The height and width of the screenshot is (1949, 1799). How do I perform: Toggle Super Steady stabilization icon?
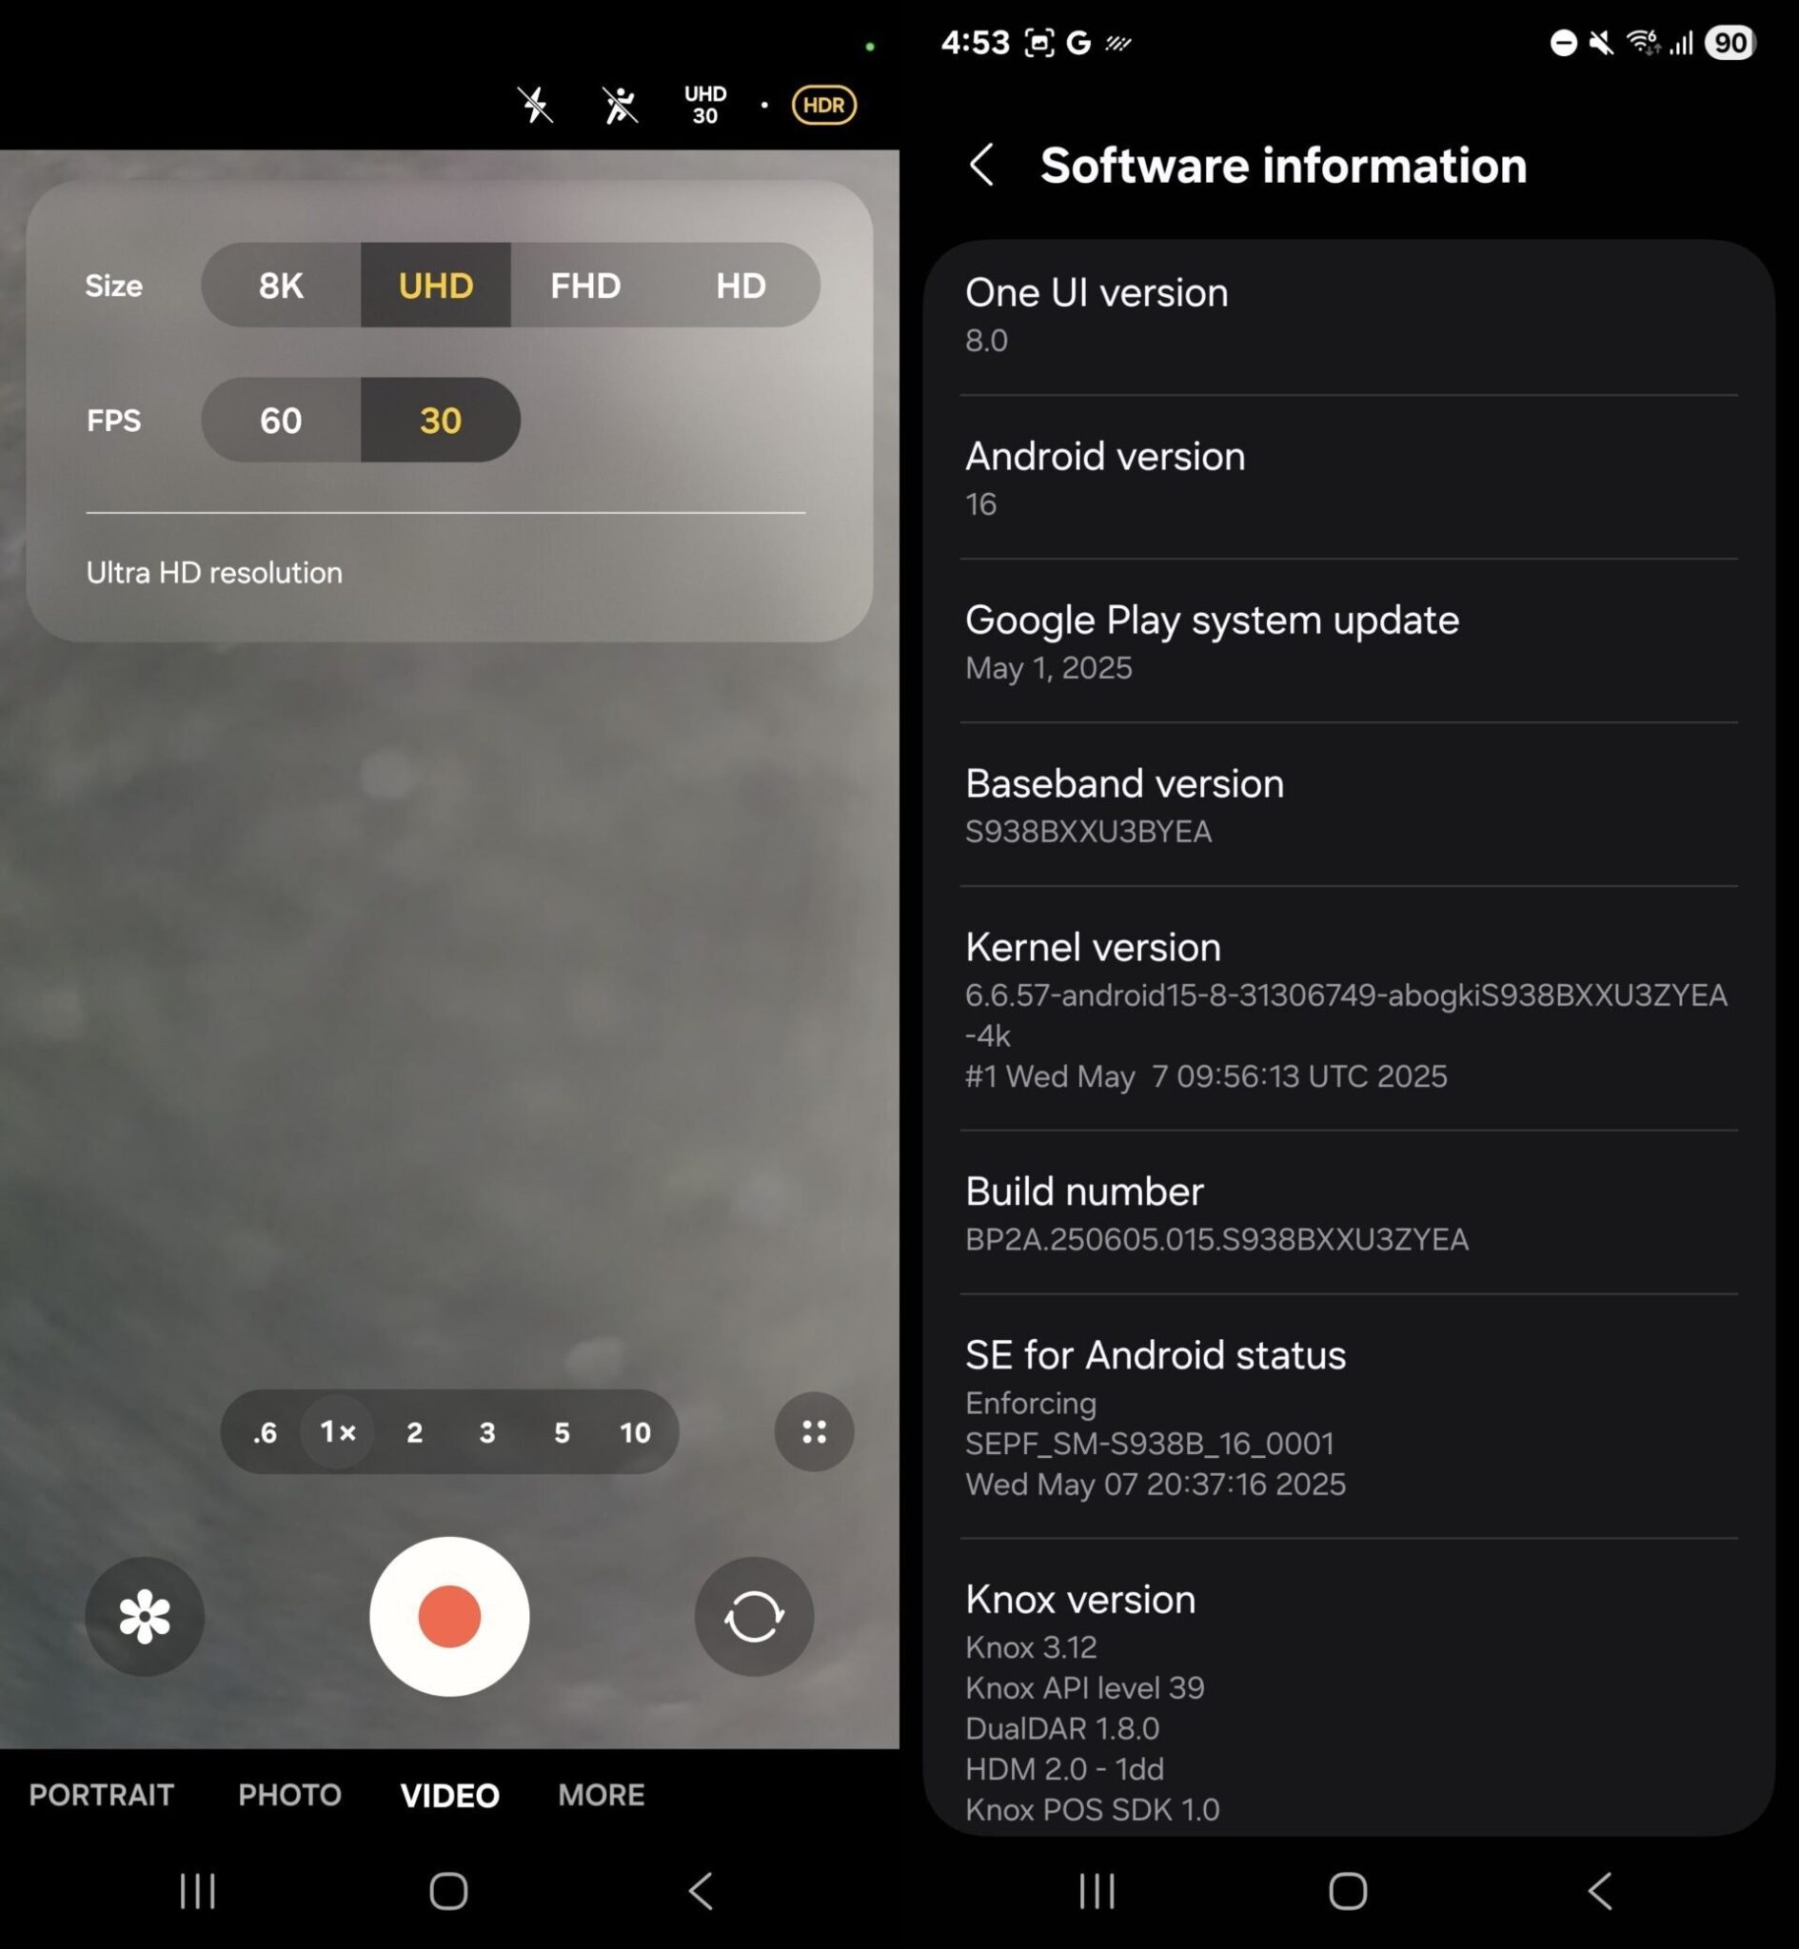(x=619, y=105)
